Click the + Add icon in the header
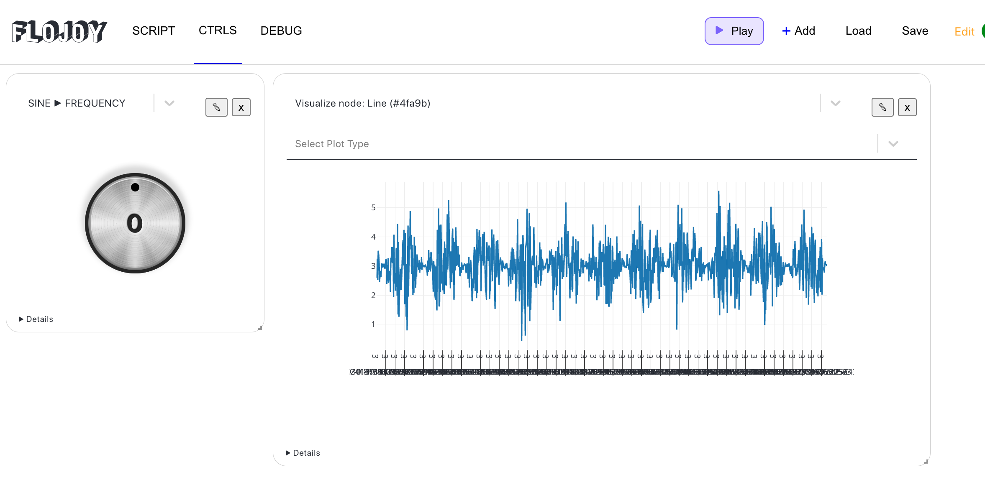Screen dimensions: 985x495 point(786,31)
